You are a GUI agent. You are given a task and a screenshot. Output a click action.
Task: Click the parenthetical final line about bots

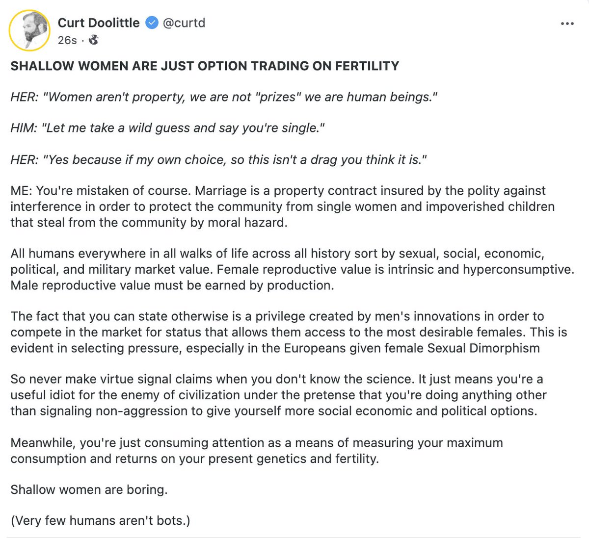click(x=100, y=520)
